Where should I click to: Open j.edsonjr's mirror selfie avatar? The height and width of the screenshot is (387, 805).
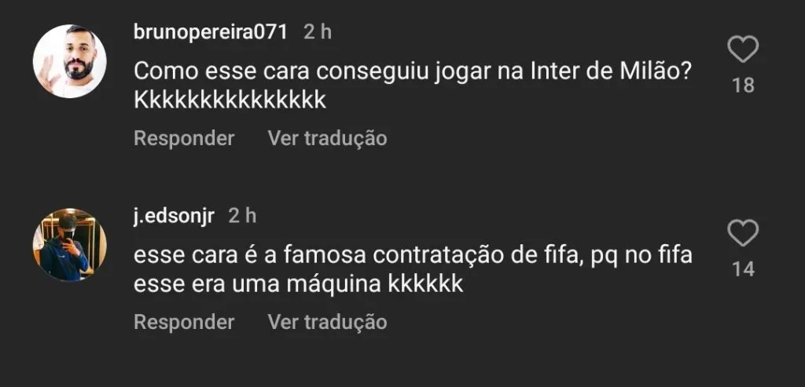pyautogui.click(x=69, y=244)
